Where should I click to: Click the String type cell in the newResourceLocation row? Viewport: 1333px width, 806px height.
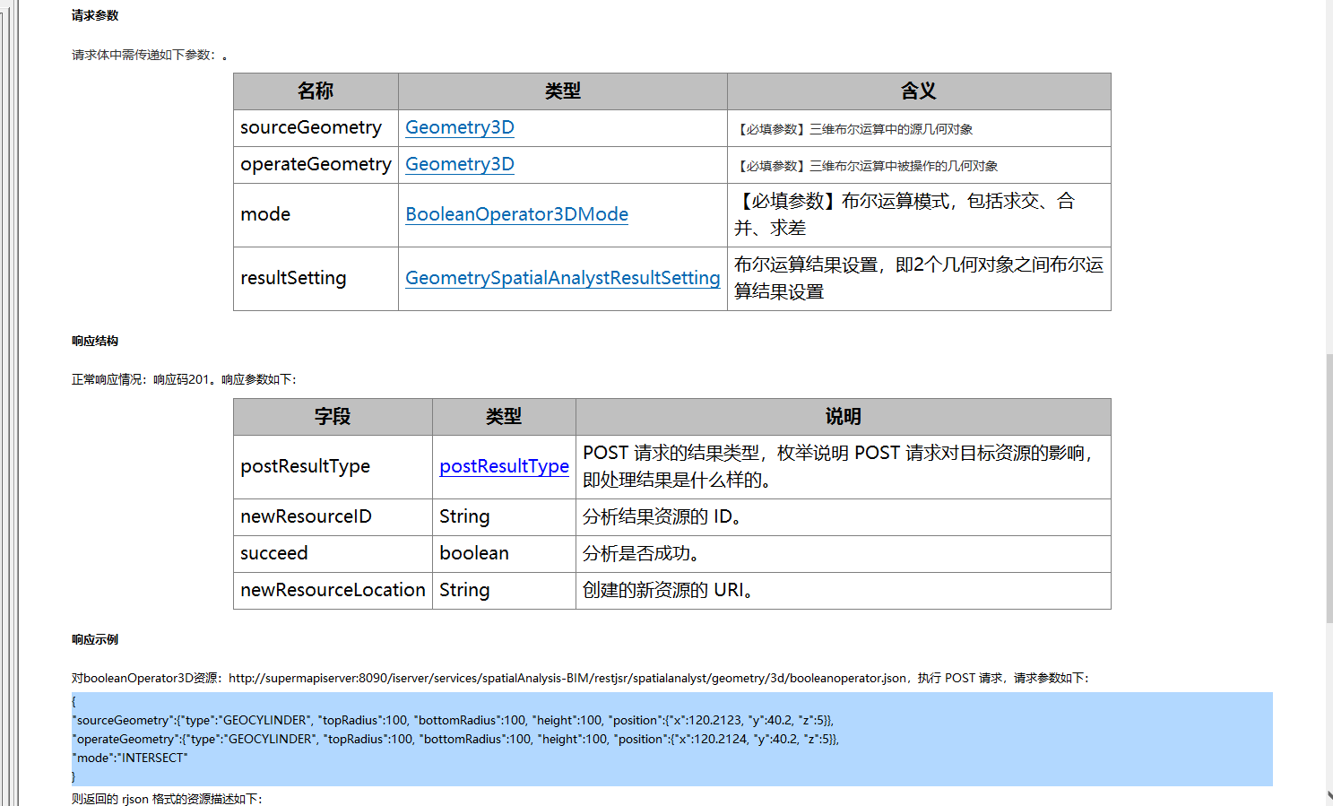pyautogui.click(x=504, y=591)
